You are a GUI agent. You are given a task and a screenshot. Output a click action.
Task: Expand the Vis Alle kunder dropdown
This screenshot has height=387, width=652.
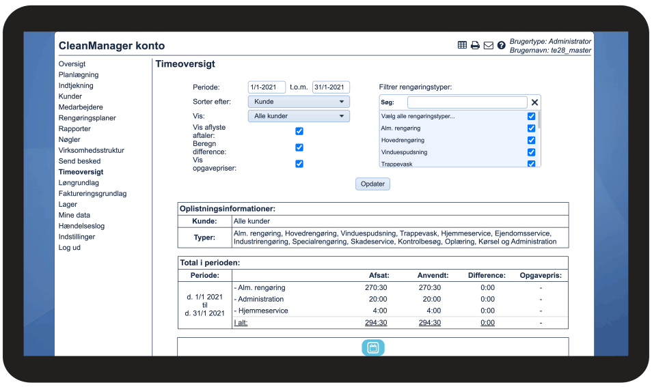point(299,116)
